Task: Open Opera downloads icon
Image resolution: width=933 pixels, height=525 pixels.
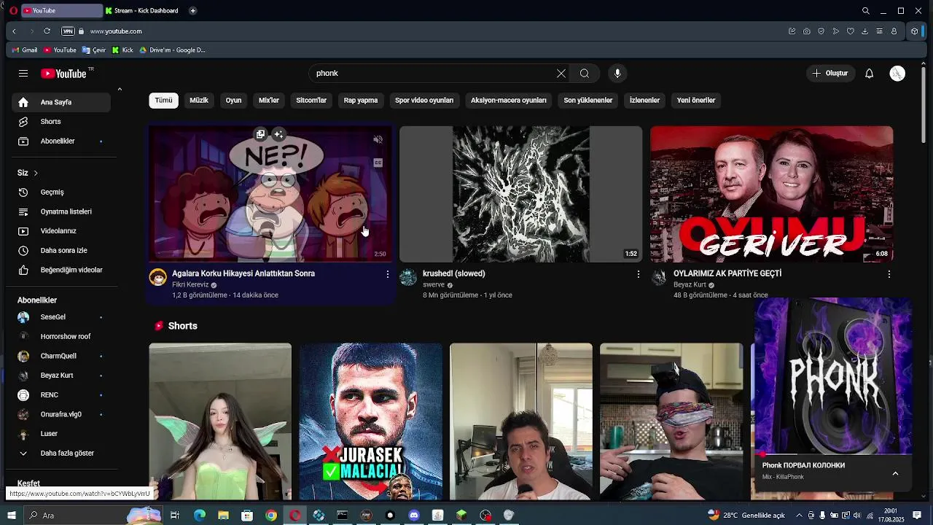Action: (864, 31)
